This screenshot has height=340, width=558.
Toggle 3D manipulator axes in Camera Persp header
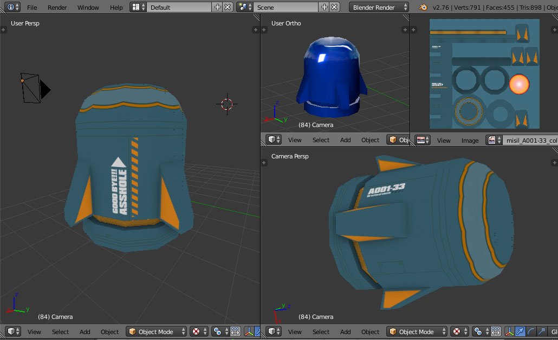510,331
